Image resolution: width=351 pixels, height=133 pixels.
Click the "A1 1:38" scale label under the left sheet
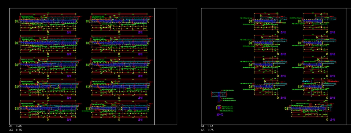(15, 126)
